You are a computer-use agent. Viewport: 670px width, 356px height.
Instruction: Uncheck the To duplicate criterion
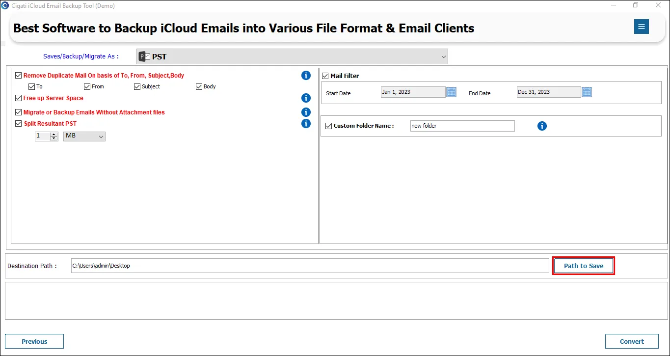click(x=32, y=87)
